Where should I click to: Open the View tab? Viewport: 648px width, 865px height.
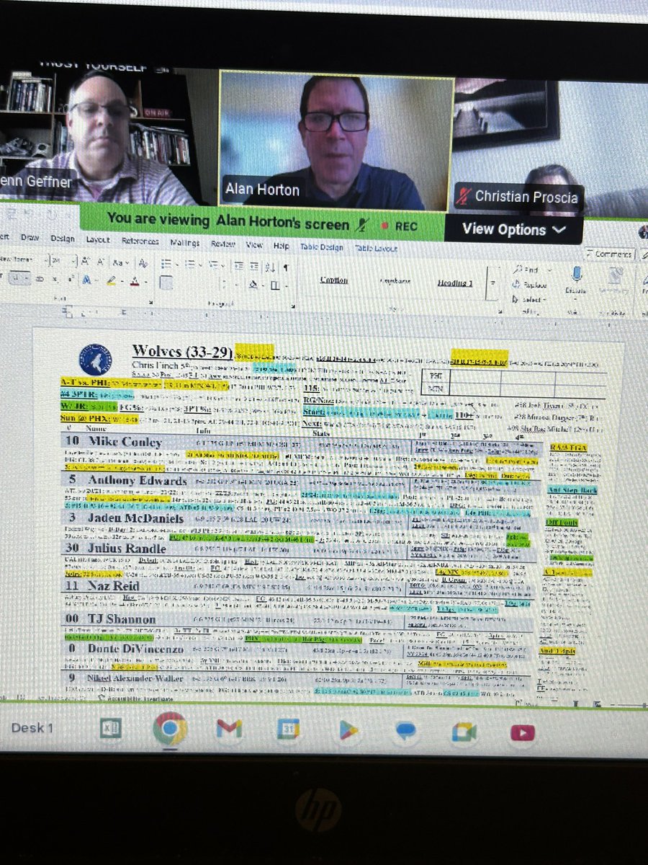(254, 244)
